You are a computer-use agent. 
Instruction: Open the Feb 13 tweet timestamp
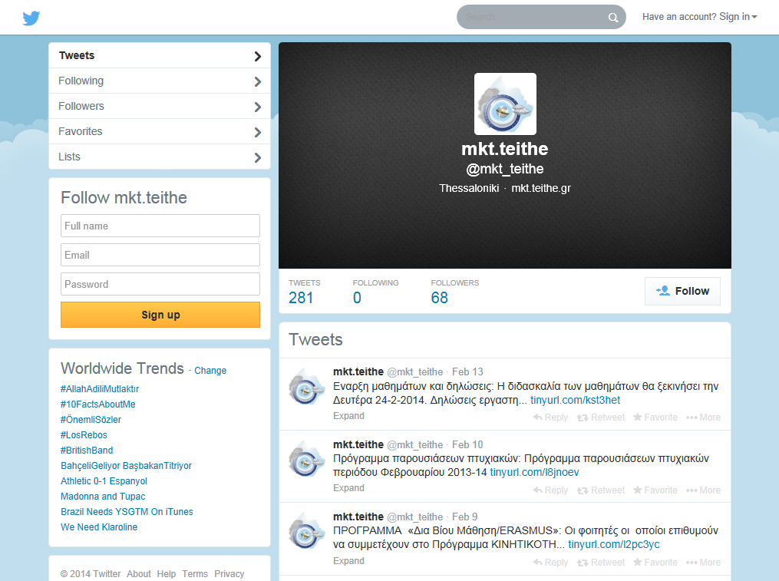click(467, 372)
